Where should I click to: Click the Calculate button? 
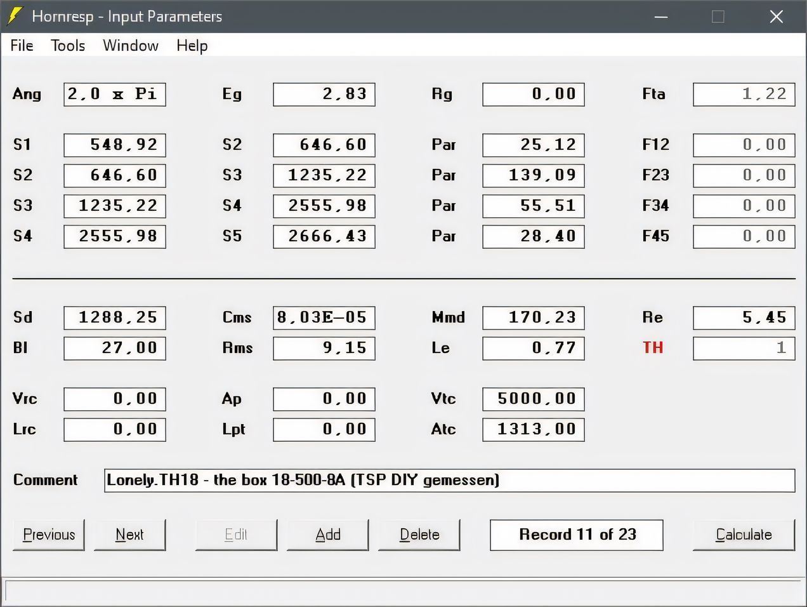click(x=744, y=535)
